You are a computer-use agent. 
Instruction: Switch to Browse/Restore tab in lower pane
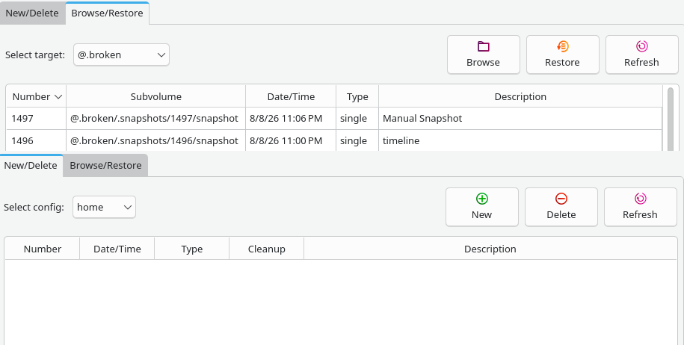(x=105, y=166)
